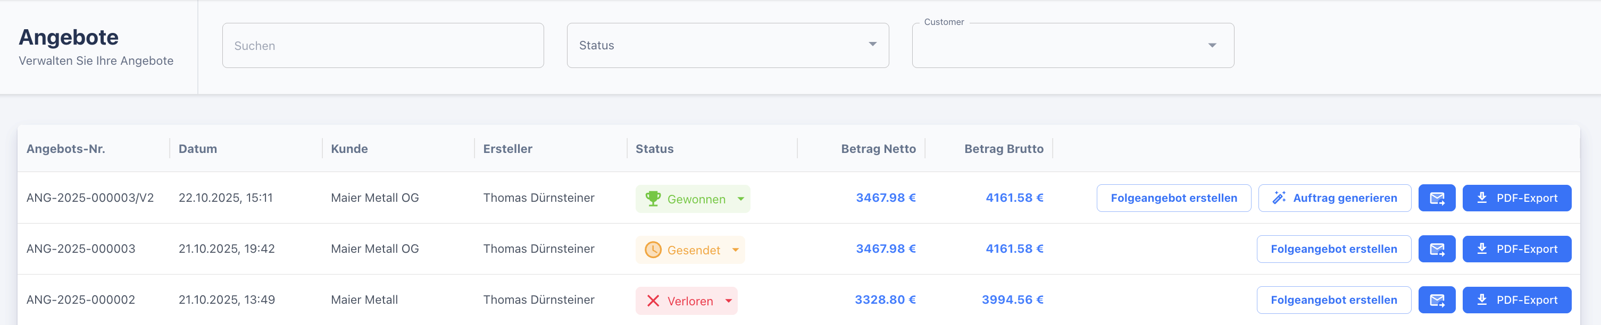Expand the Gewonnen status dropdown arrow
This screenshot has height=325, width=1601.
741,199
